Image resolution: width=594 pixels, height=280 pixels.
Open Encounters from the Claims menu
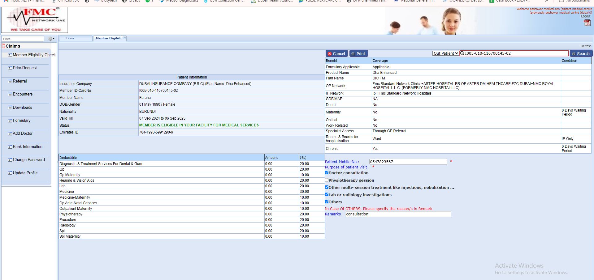point(23,94)
